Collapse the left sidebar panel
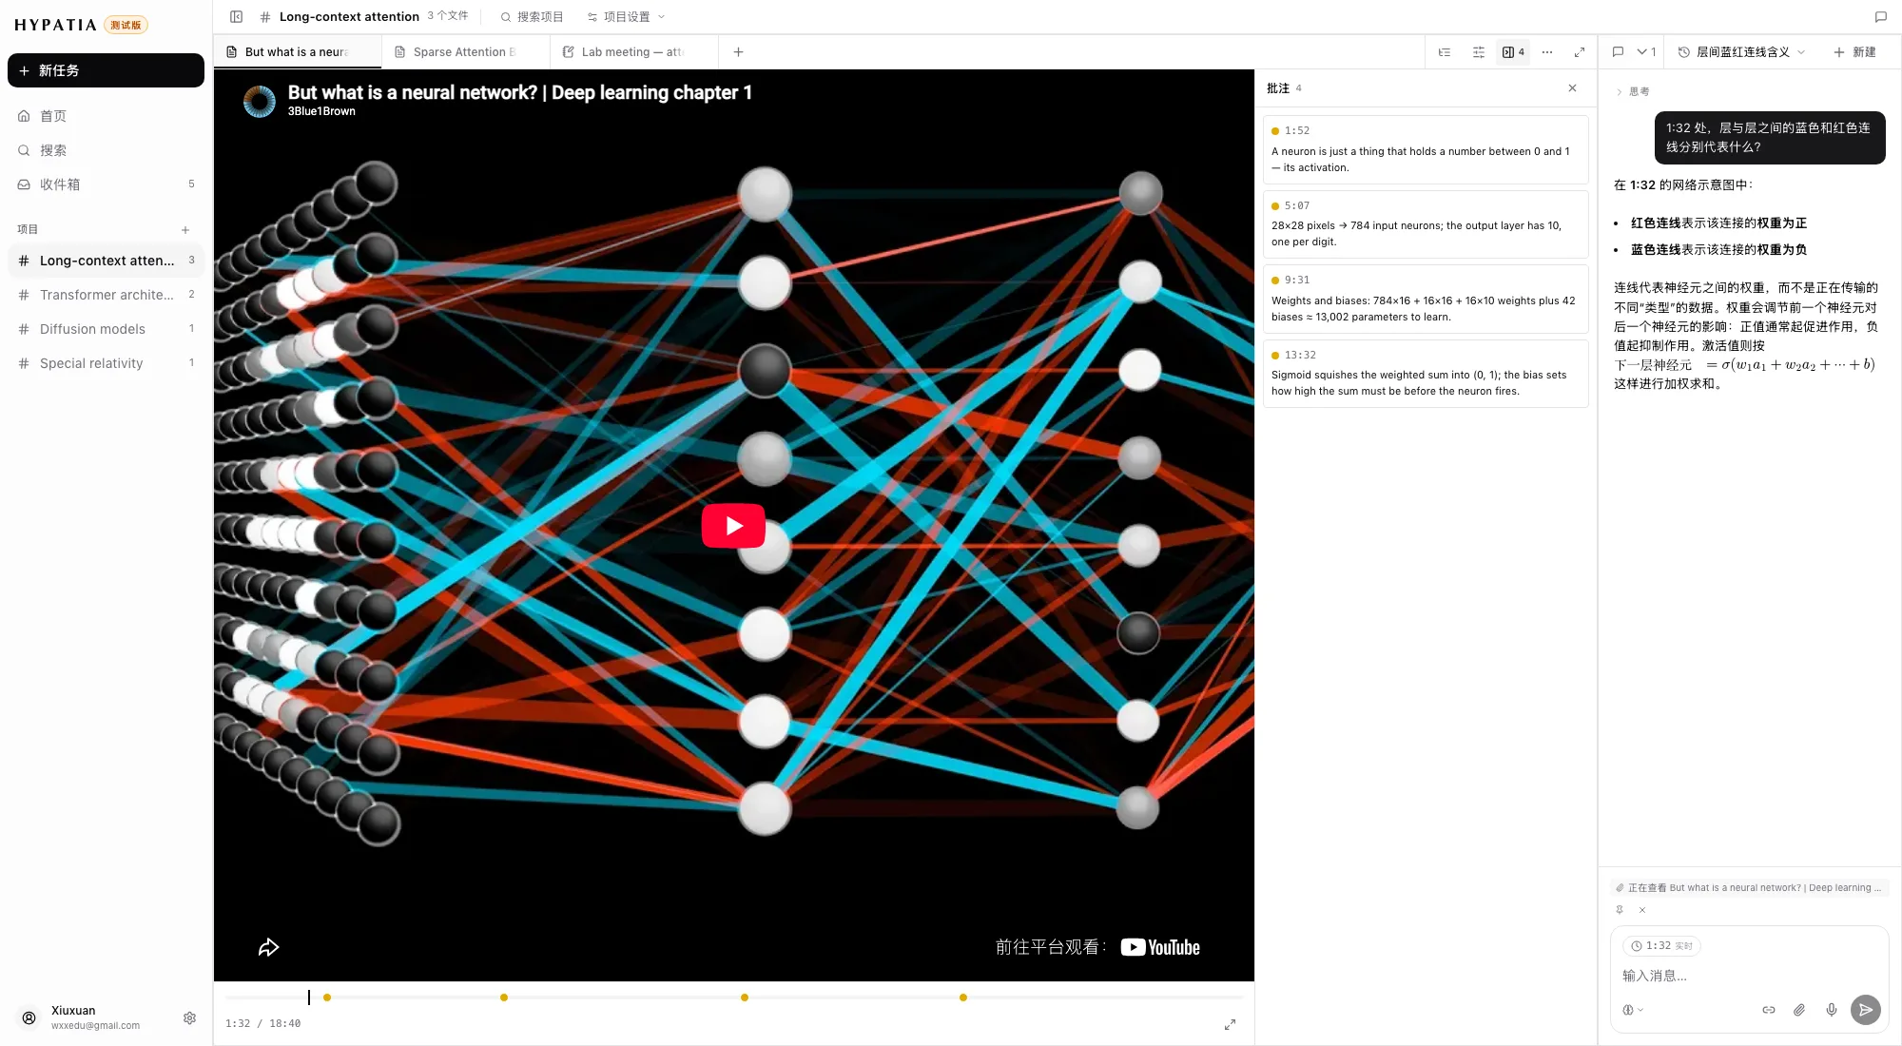1902x1046 pixels. click(x=237, y=16)
